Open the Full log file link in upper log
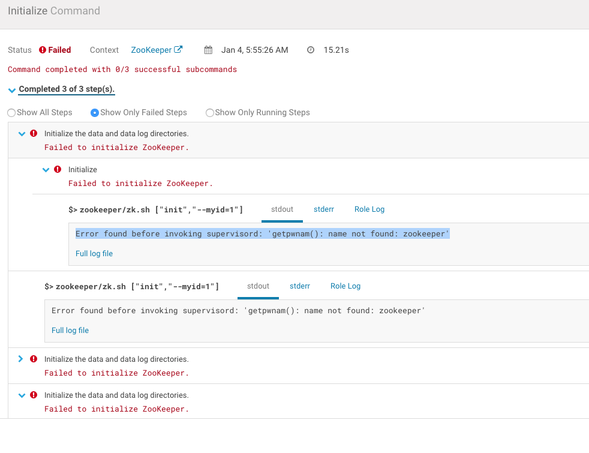Screen dimensions: 589x453 pos(94,253)
